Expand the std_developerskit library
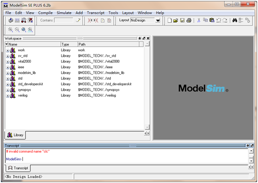Viewport: 258px width, 183px height. [x=7, y=84]
